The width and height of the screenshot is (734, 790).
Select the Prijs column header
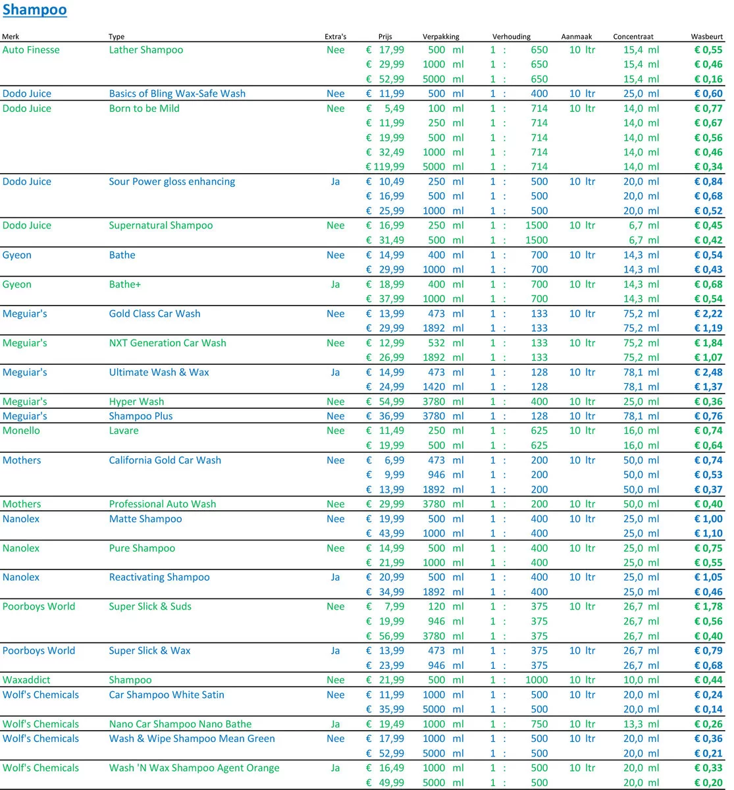385,37
